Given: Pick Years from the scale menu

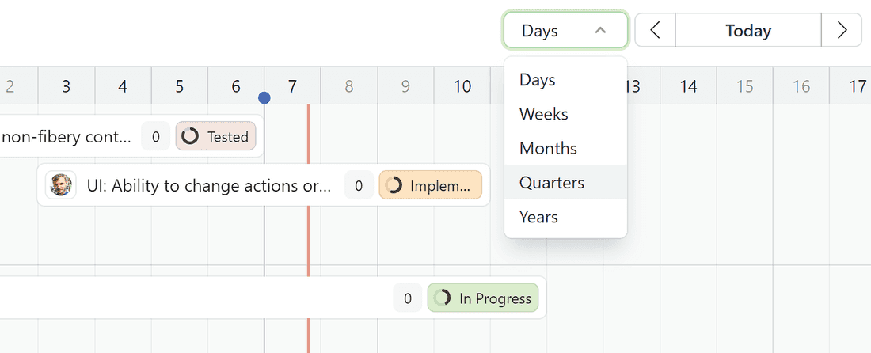Looking at the screenshot, I should [538, 217].
